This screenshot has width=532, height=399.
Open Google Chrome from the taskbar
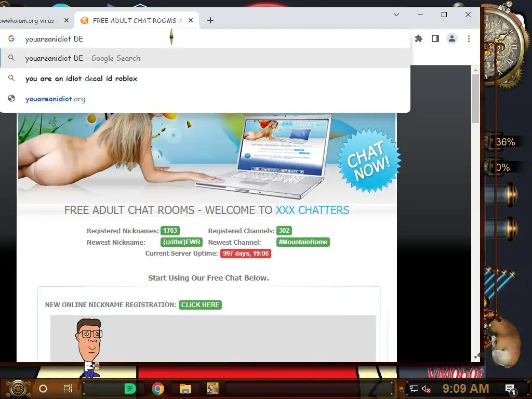pos(158,389)
